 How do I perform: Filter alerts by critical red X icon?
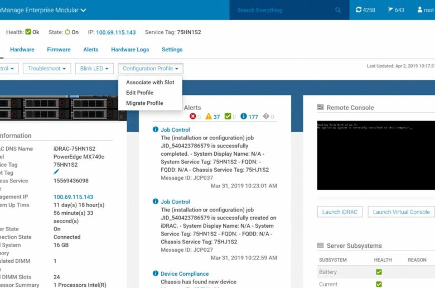193,116
